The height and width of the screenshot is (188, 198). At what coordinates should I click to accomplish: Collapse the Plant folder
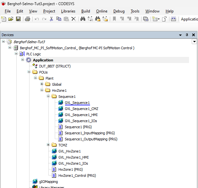[36, 78]
